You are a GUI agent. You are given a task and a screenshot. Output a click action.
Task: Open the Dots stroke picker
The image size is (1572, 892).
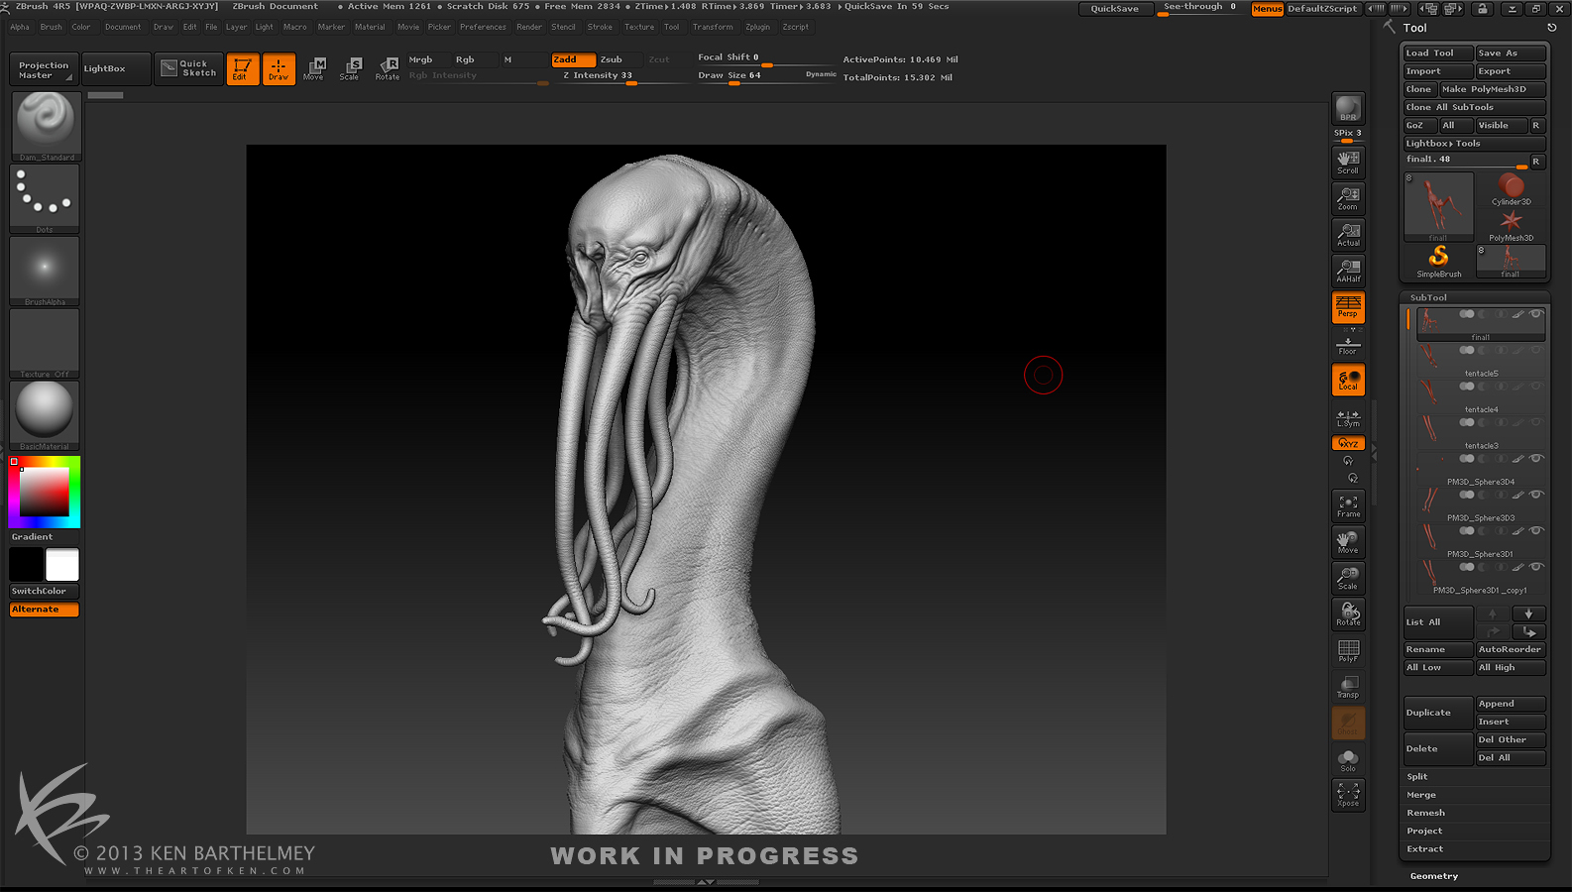pos(45,198)
